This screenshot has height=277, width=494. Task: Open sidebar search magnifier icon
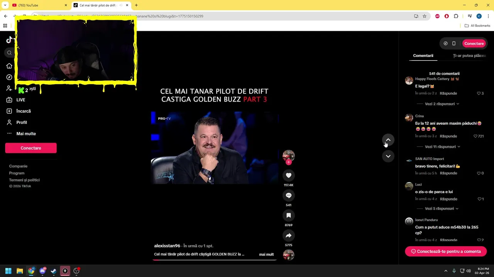tap(9, 53)
